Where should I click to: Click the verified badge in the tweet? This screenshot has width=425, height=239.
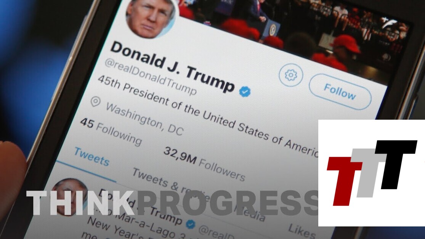point(191,224)
